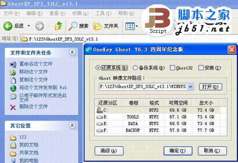Expand the Views dropdown arrow

(x=137, y=26)
